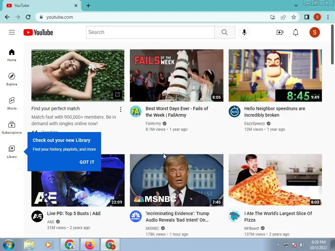The width and height of the screenshot is (335, 251).
Task: Open the EazySpeezy channel avatar
Action: [234, 111]
